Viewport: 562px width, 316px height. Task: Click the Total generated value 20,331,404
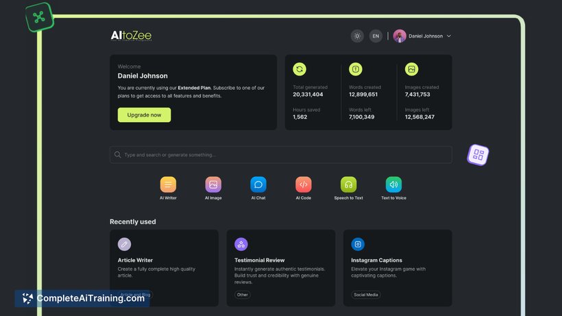308,94
